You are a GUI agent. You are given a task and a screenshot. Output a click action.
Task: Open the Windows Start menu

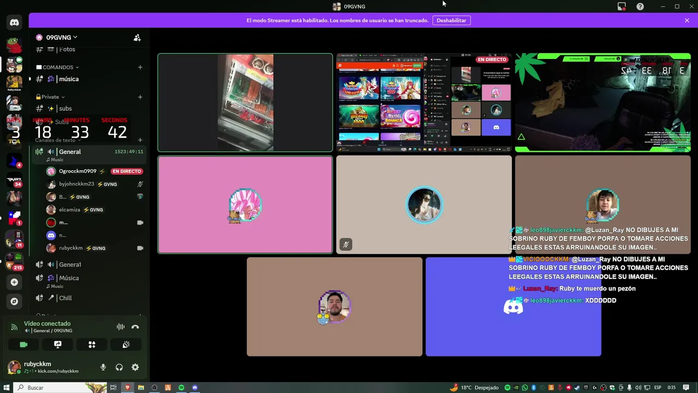click(x=7, y=388)
